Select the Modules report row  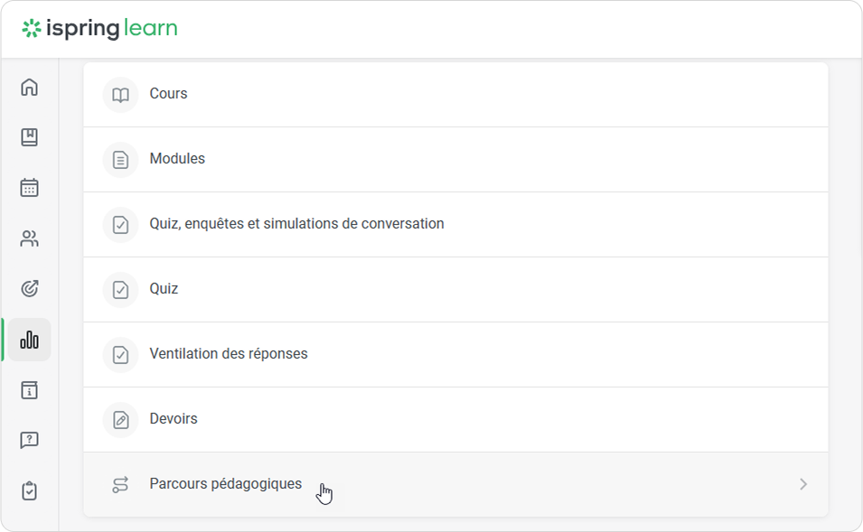177,159
